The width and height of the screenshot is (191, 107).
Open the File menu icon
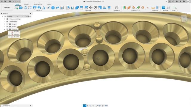(6, 1)
